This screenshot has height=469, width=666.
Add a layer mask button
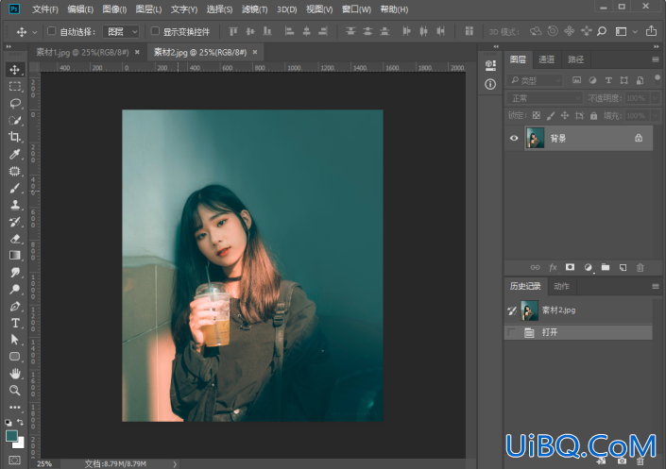point(570,267)
